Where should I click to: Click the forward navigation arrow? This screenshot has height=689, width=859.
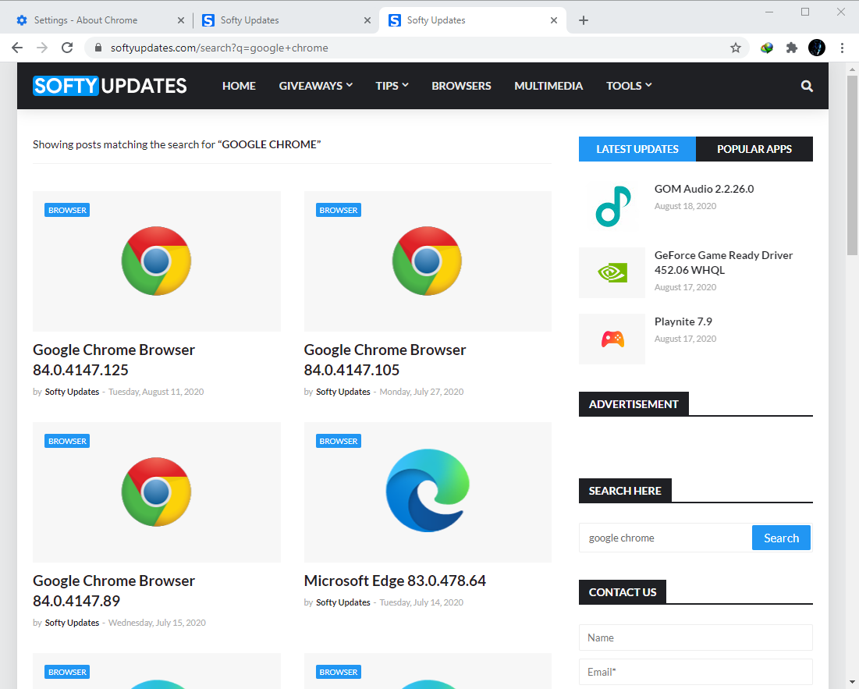pos(42,48)
